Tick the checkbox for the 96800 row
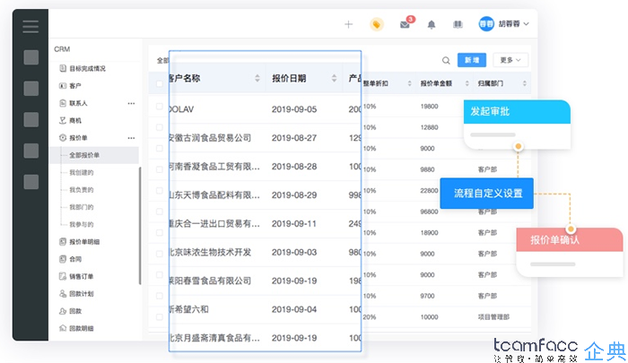Image resolution: width=628 pixels, height=363 pixels. (160, 212)
